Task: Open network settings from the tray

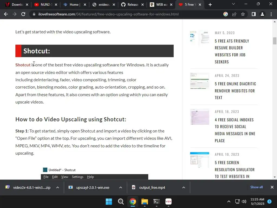Action: tap(238, 201)
